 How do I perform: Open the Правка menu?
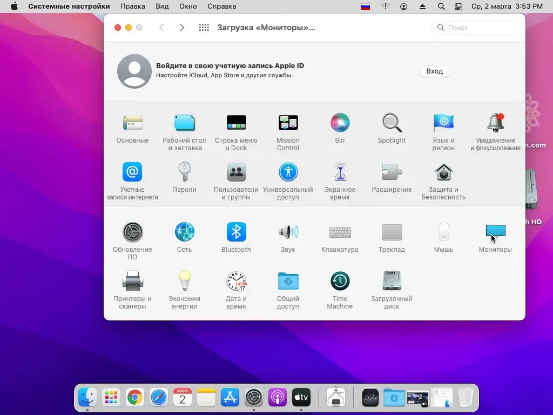[x=133, y=6]
